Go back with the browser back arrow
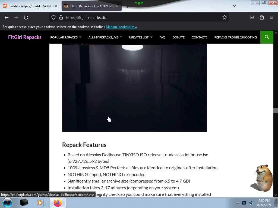 [7, 18]
